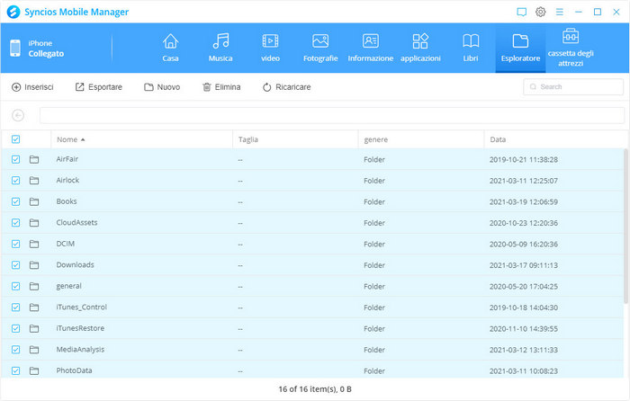Toggle the select-all header checkbox

click(x=15, y=139)
